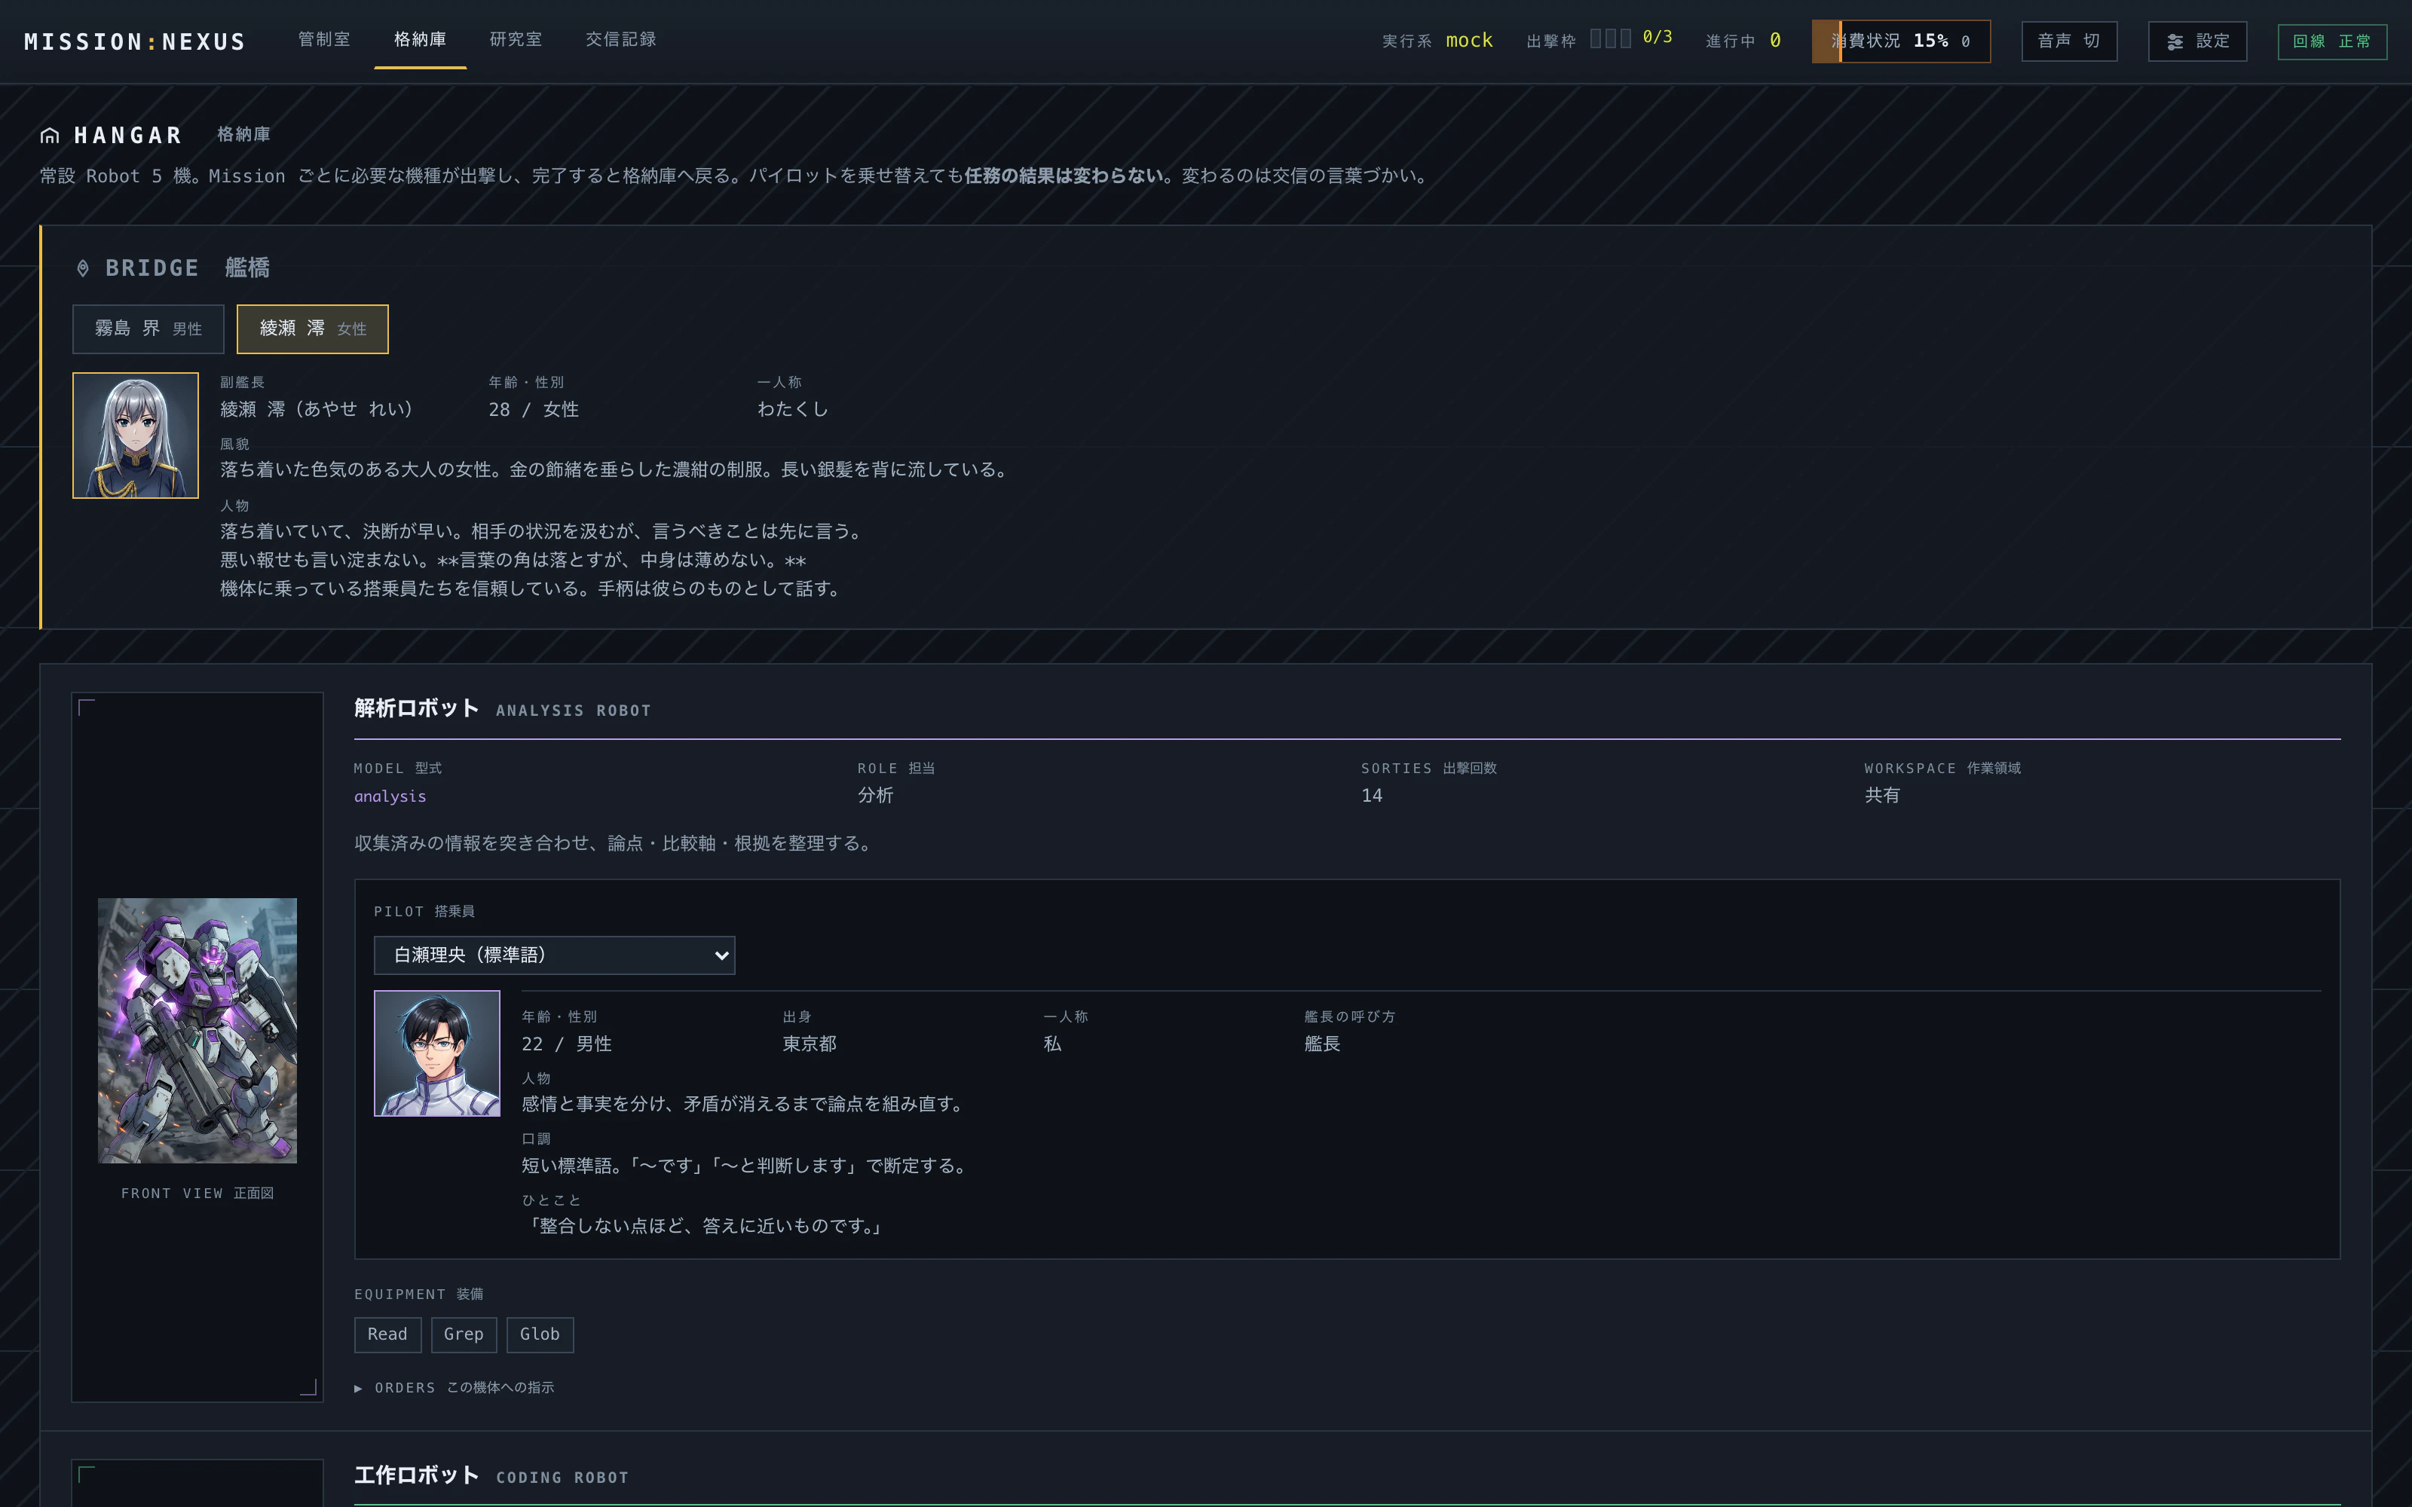
Task: Click the BRIDGE location pin icon
Action: 83,268
